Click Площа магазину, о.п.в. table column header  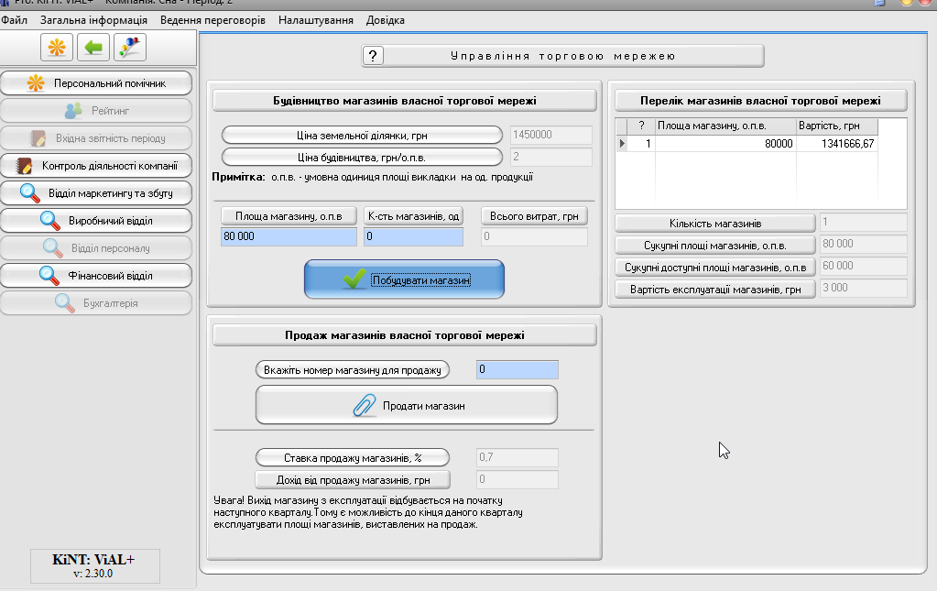tap(725, 126)
